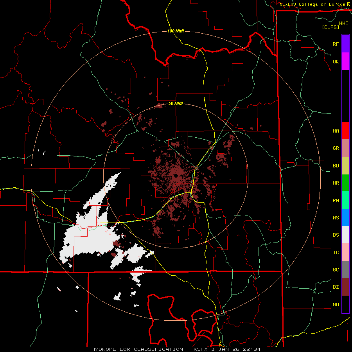Click the Hydrometeor Classification KSFX caption
Image resolution: width=352 pixels, height=352 pixels.
tap(176, 349)
